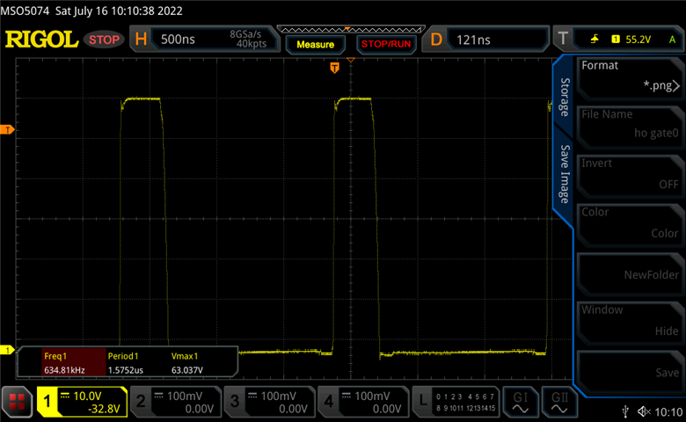Click the orange T trigger position marker

pos(335,68)
